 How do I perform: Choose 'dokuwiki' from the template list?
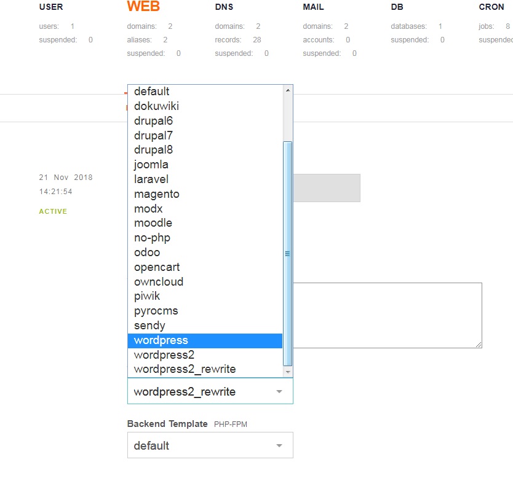click(x=205, y=106)
